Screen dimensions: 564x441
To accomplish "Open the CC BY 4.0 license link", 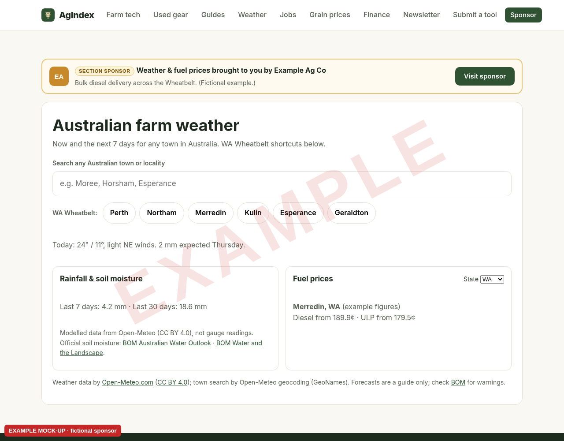I will click(x=172, y=382).
